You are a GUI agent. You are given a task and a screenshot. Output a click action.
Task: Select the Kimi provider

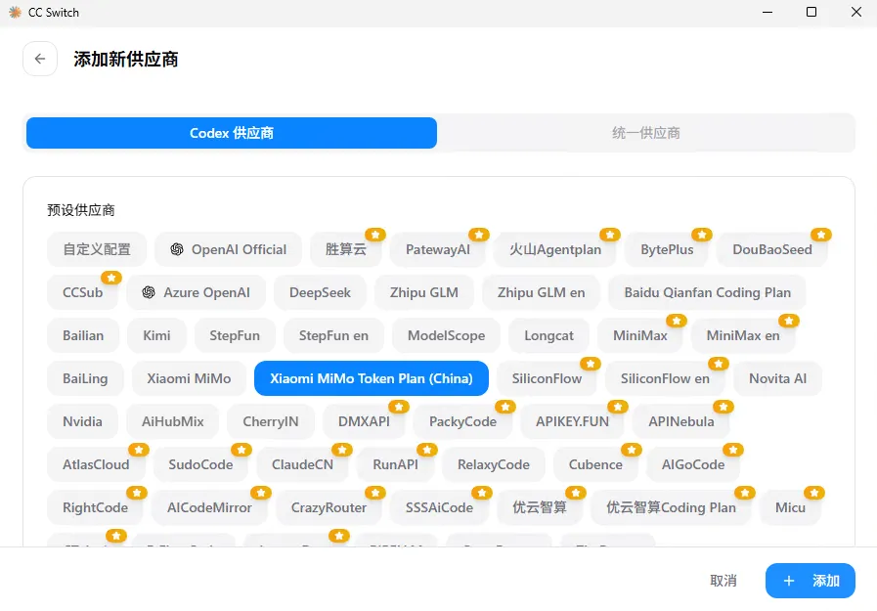(156, 335)
